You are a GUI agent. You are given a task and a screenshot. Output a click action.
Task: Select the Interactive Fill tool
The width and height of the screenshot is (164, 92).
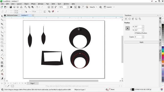tap(2, 74)
